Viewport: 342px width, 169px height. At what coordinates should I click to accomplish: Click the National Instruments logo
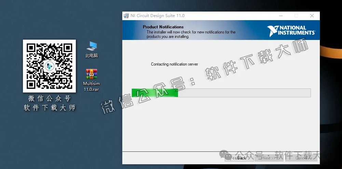point(291,31)
